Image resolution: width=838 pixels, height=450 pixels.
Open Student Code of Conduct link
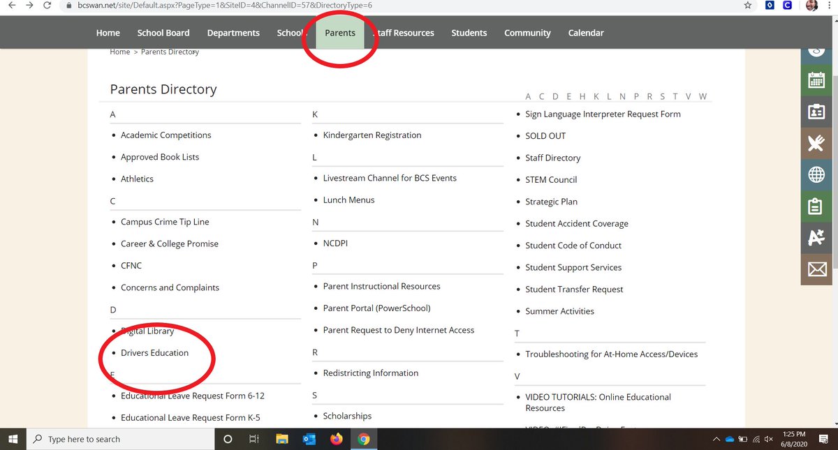[573, 246]
